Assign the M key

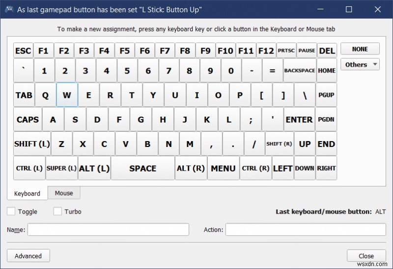[x=190, y=144]
